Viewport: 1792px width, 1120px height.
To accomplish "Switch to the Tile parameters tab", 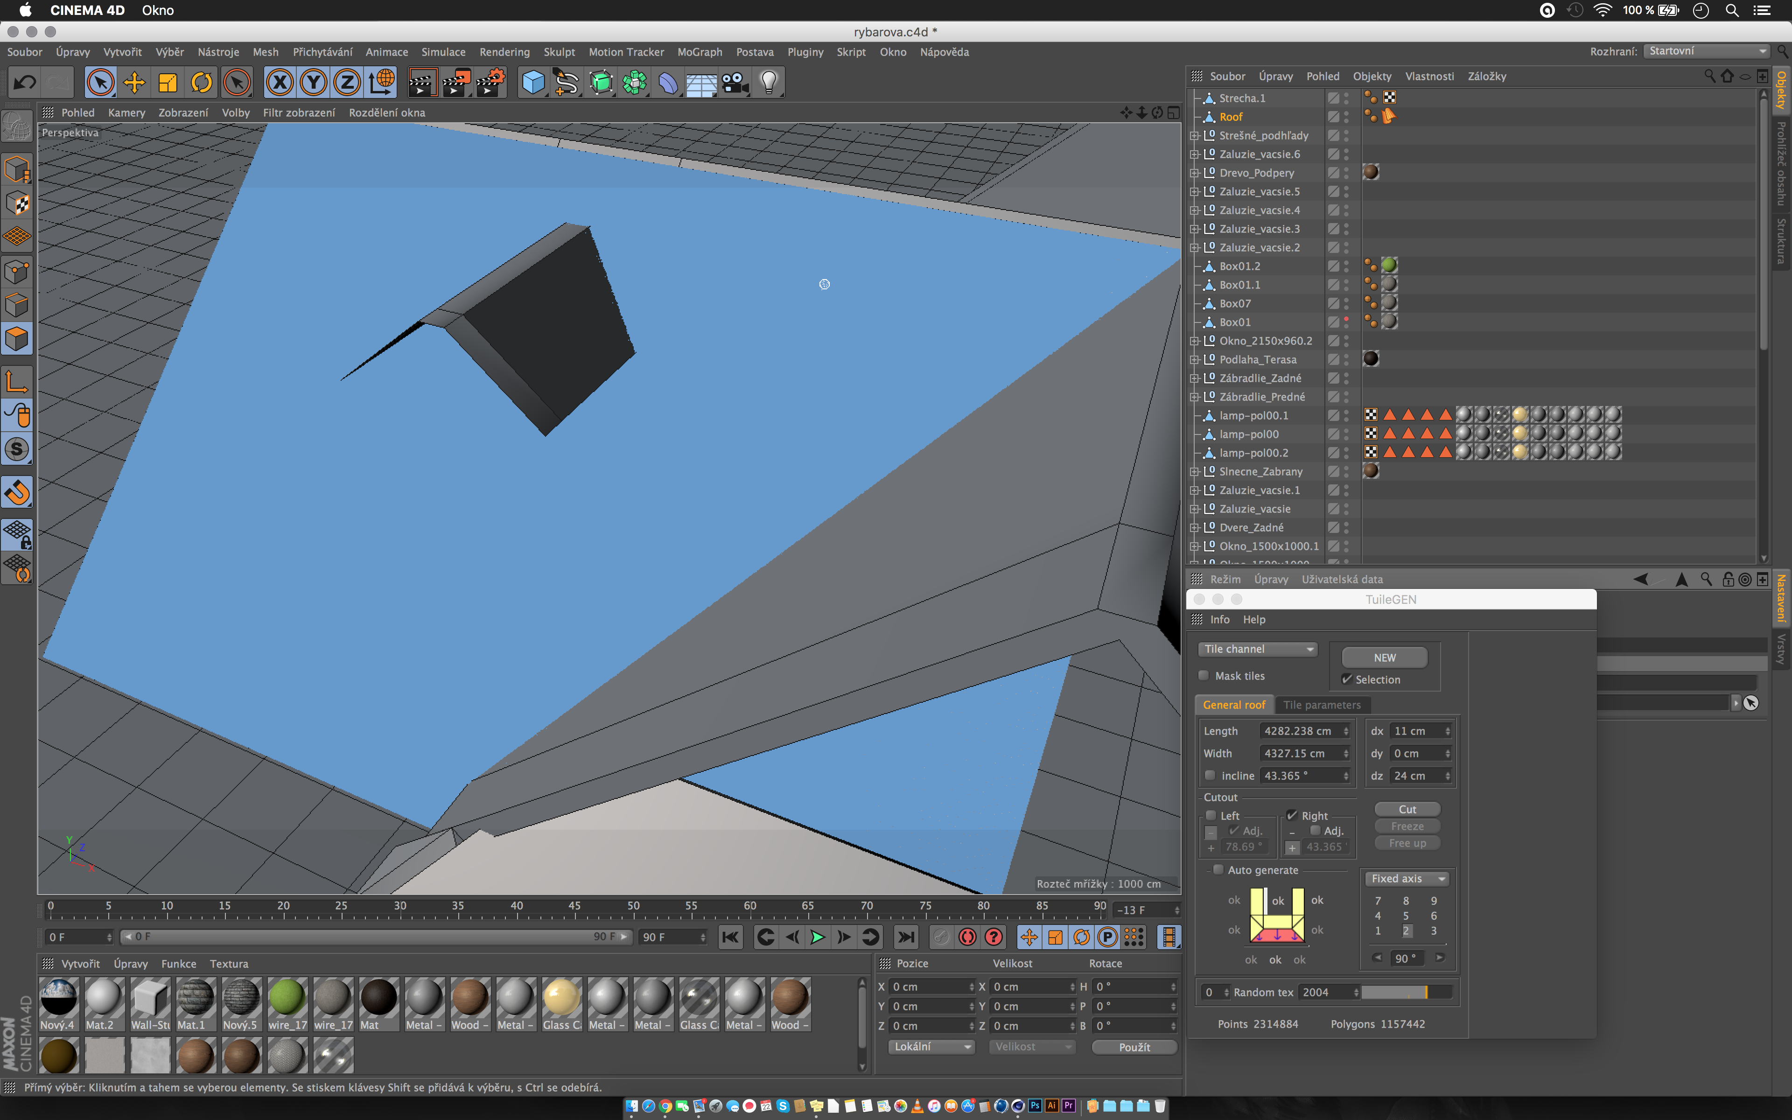I will (x=1322, y=705).
